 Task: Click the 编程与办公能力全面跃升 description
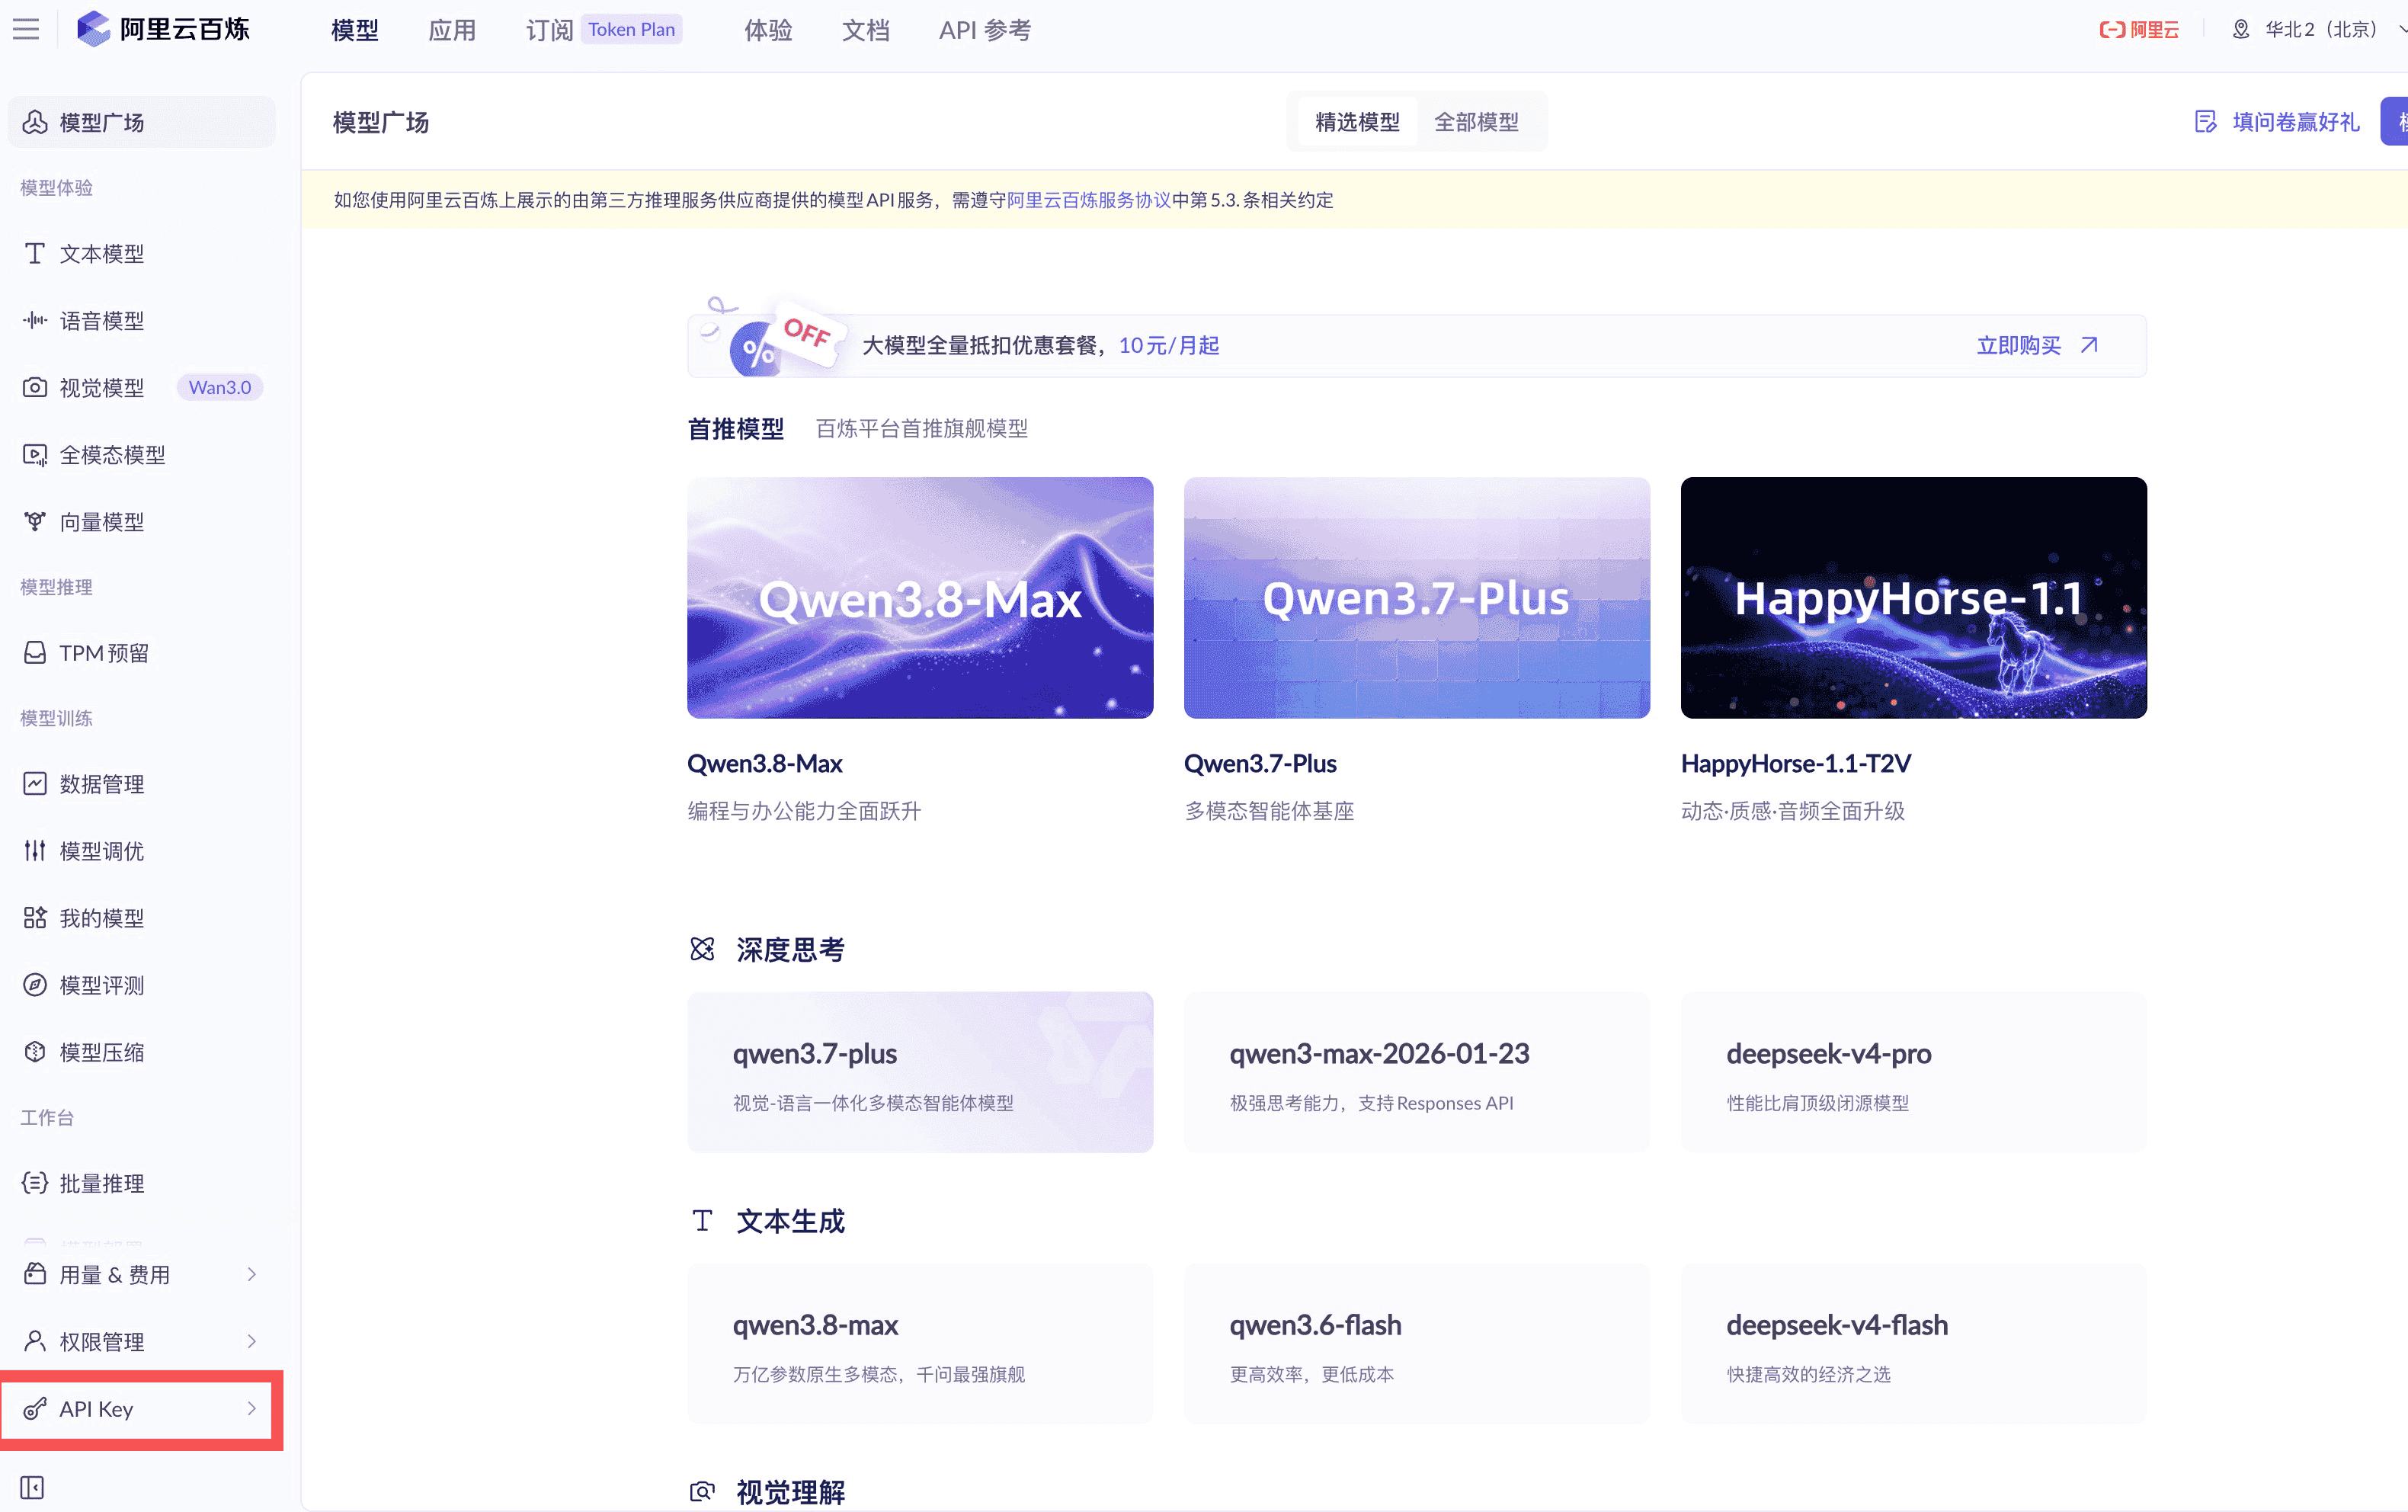click(x=805, y=811)
